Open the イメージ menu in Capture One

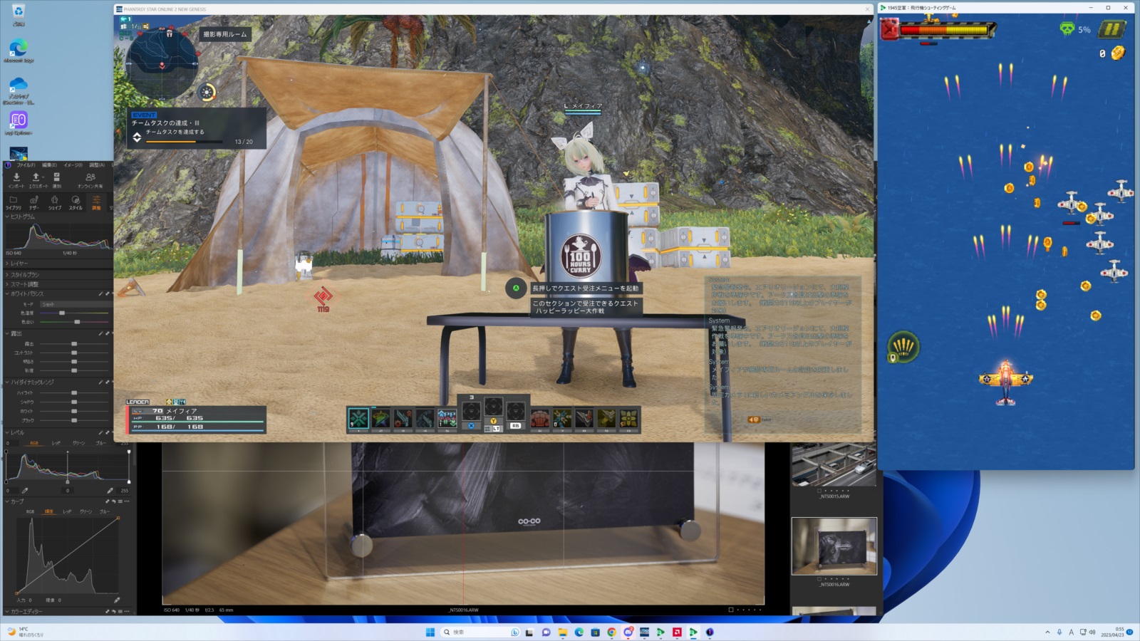pyautogui.click(x=73, y=165)
